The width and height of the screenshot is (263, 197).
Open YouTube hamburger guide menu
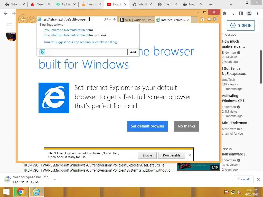[x=9, y=25]
